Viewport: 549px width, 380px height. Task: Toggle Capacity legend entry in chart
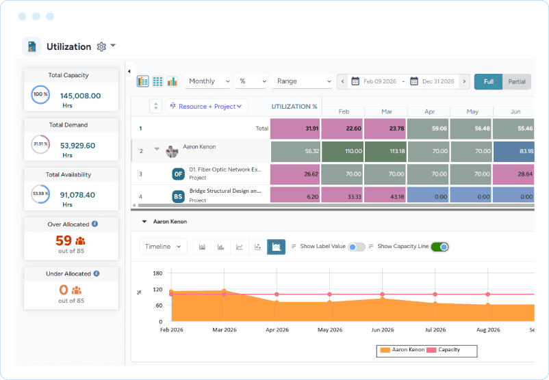(x=444, y=349)
